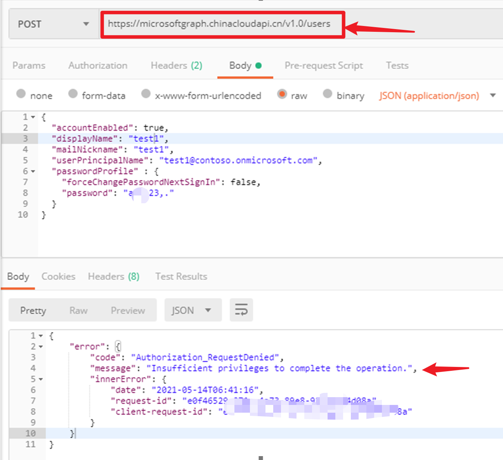Select form-data body type
503x460 pixels.
point(73,94)
